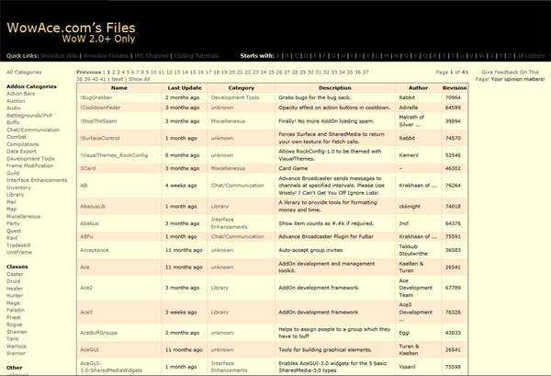Open the Druid class filter

14,281
